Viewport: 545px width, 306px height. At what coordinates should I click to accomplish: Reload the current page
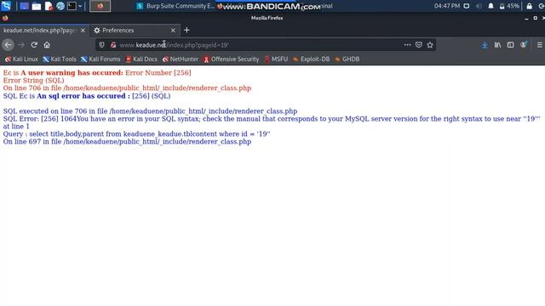34,45
